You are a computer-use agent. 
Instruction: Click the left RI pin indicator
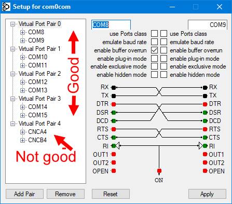[x=114, y=146]
